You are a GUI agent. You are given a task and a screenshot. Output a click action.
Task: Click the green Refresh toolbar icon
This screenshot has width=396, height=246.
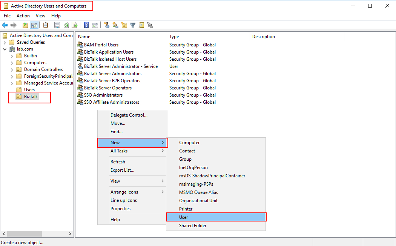pyautogui.click(x=66, y=25)
